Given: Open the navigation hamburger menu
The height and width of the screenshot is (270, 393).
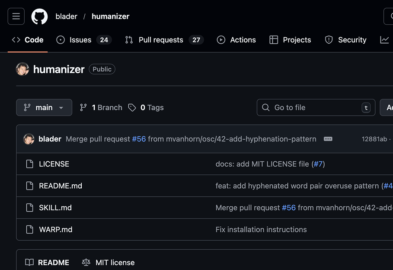Looking at the screenshot, I should click(16, 16).
